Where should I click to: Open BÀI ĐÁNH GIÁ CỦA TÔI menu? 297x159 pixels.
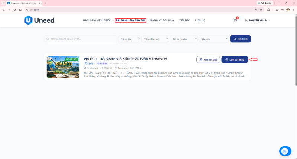pos(131,20)
